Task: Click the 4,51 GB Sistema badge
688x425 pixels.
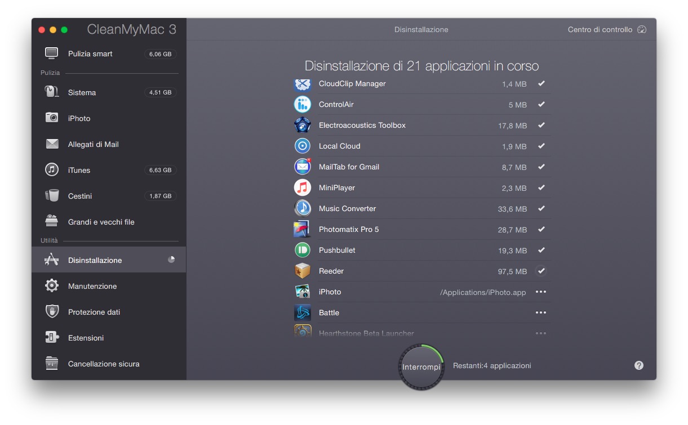Action: [x=161, y=92]
